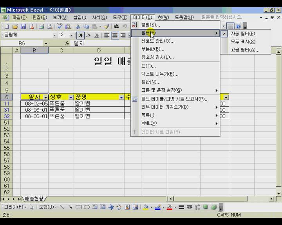Toggle underline formatting button

point(97,35)
